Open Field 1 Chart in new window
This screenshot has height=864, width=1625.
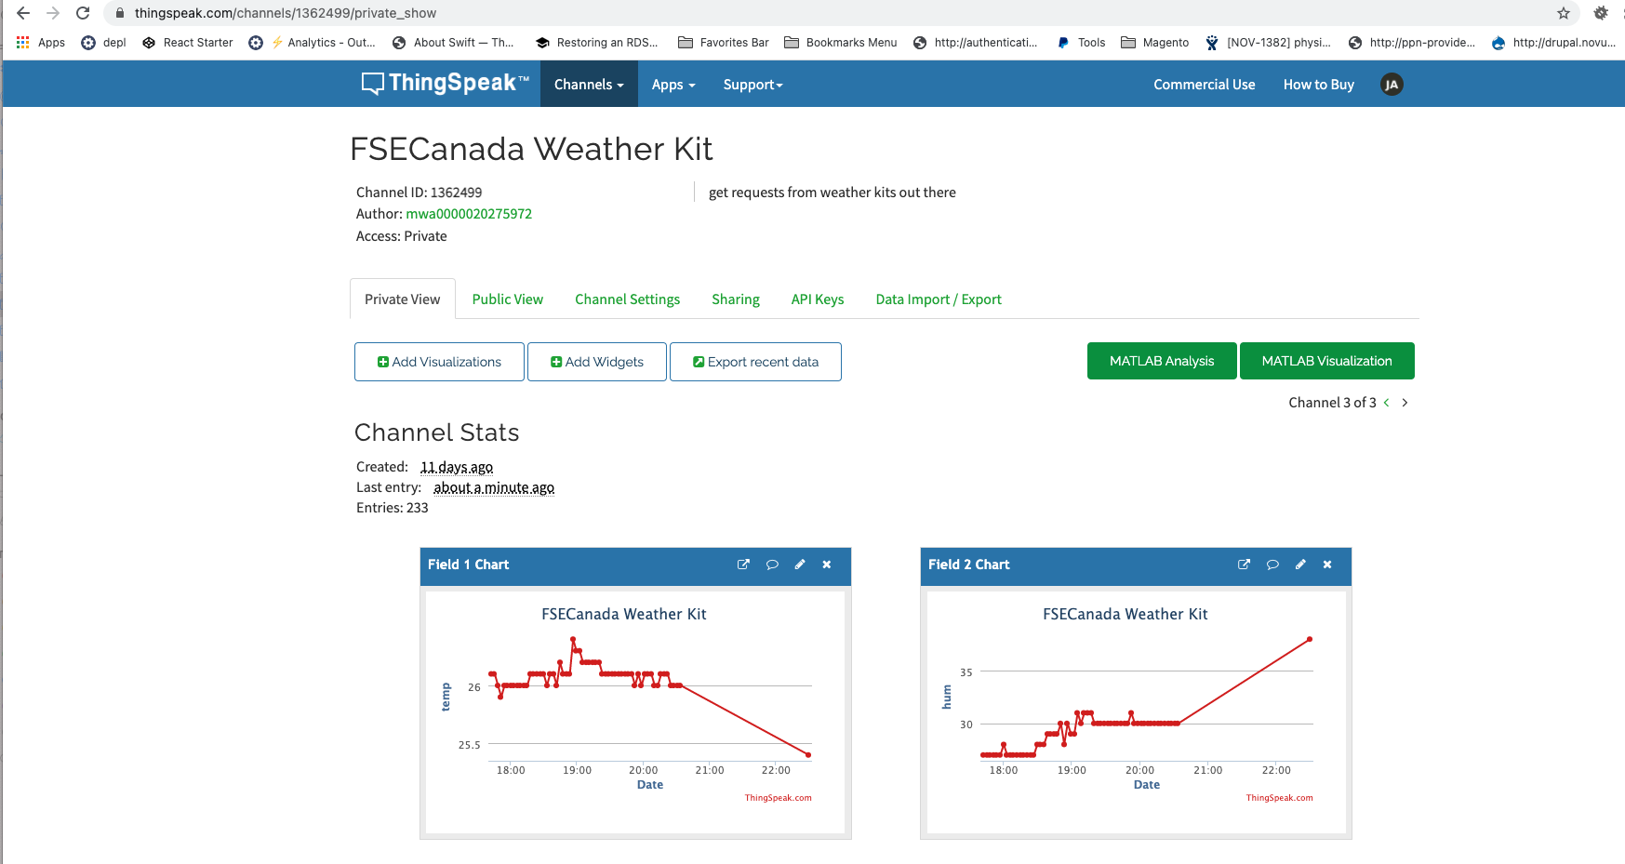coord(743,565)
